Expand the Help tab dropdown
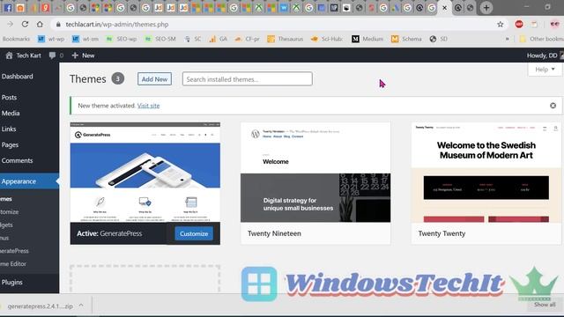 (x=545, y=70)
